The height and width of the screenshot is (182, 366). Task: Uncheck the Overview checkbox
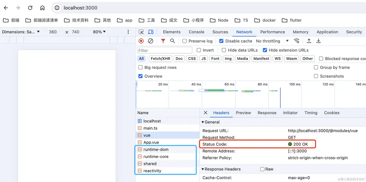point(140,76)
